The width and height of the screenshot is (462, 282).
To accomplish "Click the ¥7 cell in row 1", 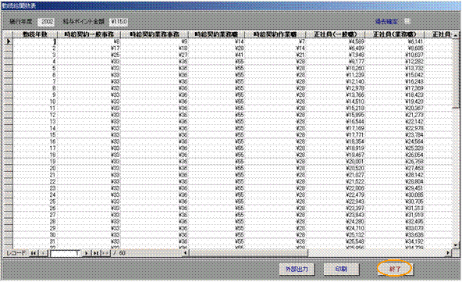I will tap(275, 41).
